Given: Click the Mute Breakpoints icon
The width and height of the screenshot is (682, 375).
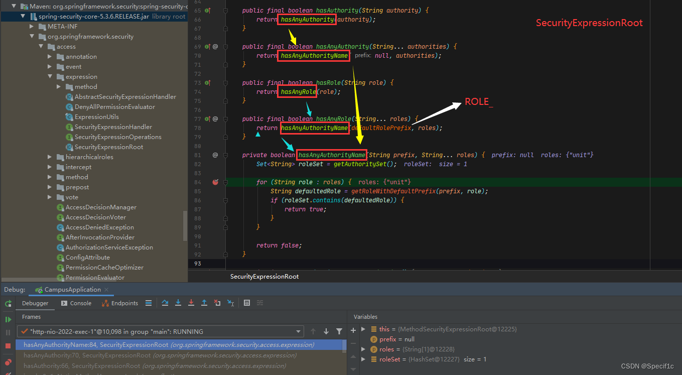Looking at the screenshot, I should pos(8,373).
